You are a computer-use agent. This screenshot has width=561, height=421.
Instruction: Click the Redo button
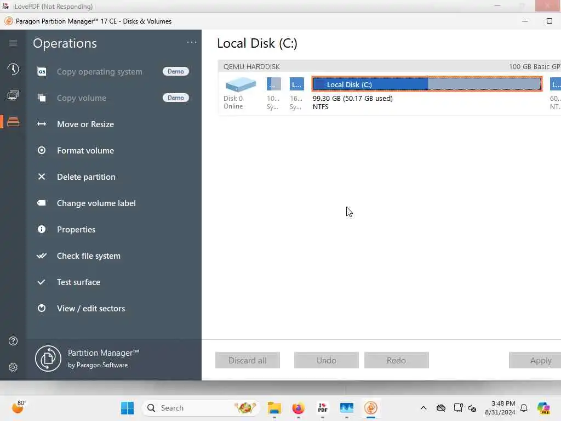point(396,360)
